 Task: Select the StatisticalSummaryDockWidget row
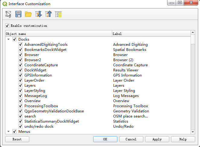[52, 121]
